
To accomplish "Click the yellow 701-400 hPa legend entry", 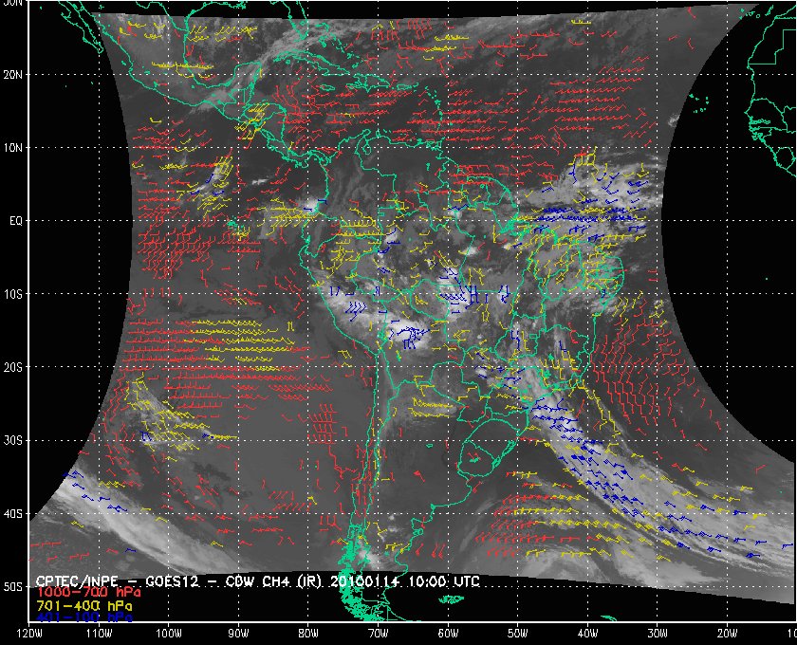I will point(84,606).
